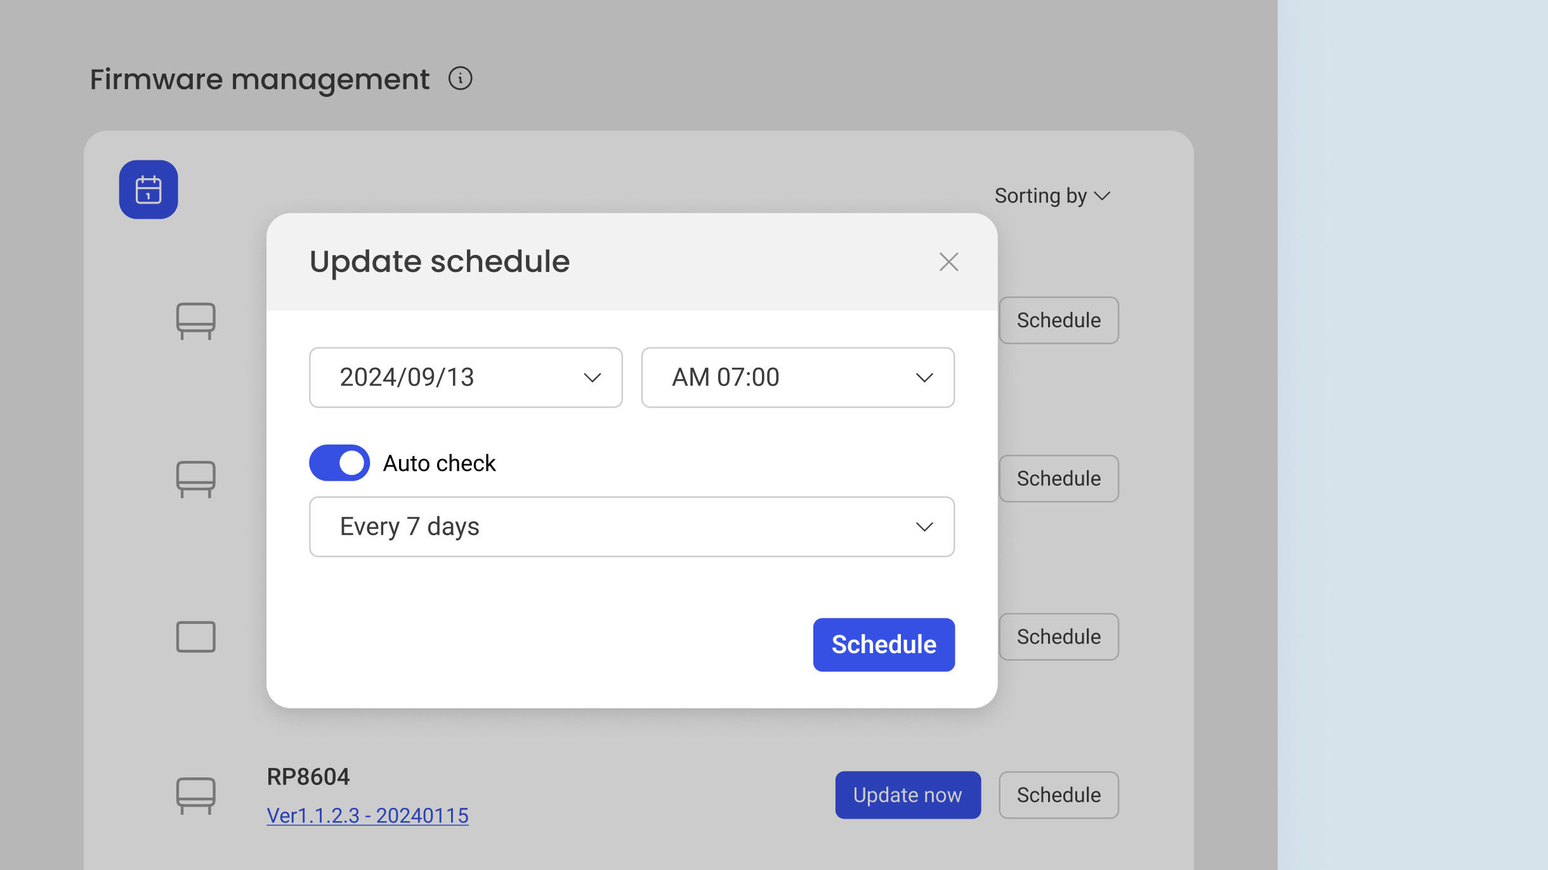The image size is (1548, 870).
Task: Click Schedule button in second device row
Action: pyautogui.click(x=1058, y=478)
